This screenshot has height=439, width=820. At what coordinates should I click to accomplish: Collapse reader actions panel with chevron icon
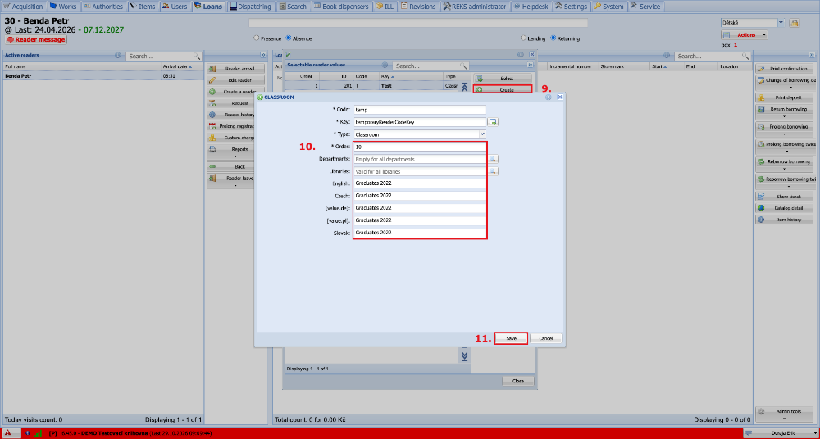coord(263,55)
